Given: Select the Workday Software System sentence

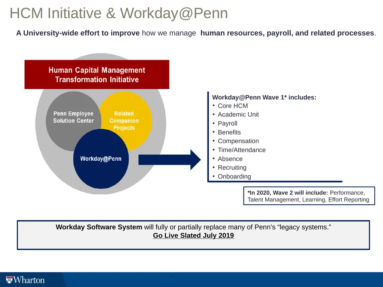Looking at the screenshot, I should pyautogui.click(x=193, y=227).
